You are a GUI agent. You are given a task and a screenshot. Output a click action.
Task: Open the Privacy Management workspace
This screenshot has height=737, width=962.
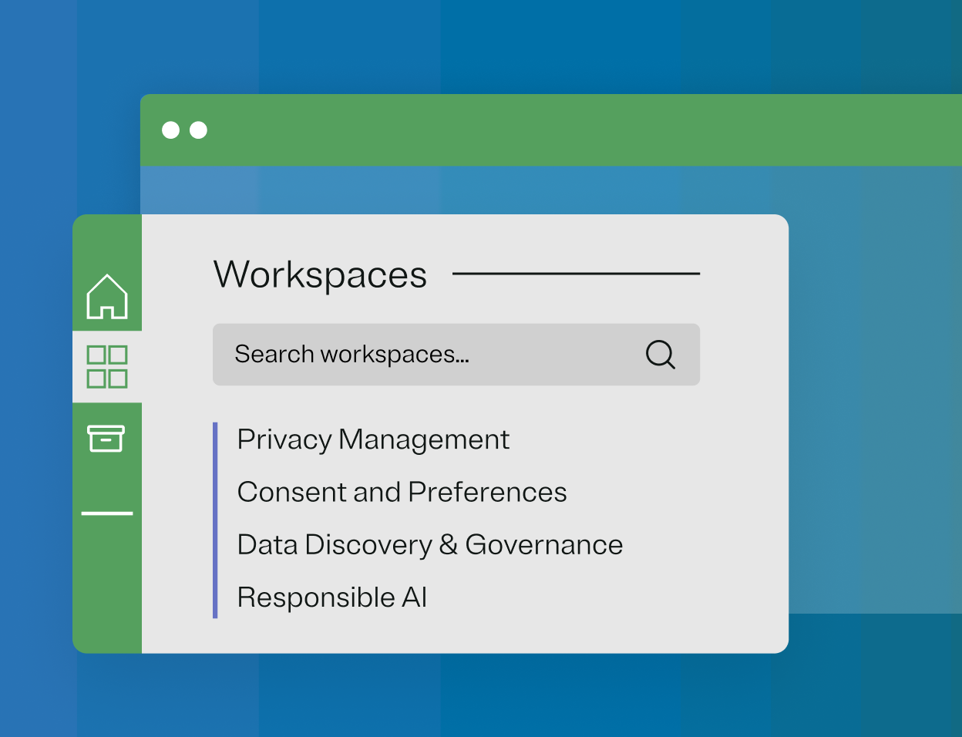pos(373,439)
